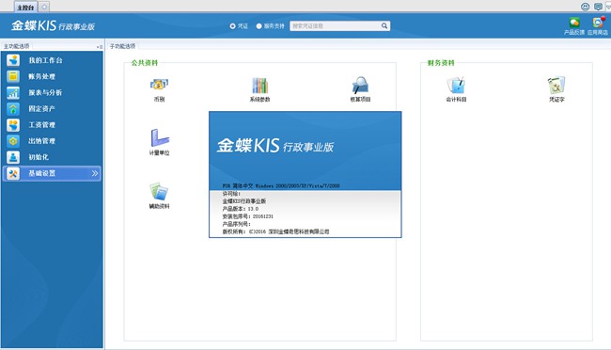Screen dimensions: 611x350
Task: Click the 版权所有 copyright line
Action: [275, 231]
